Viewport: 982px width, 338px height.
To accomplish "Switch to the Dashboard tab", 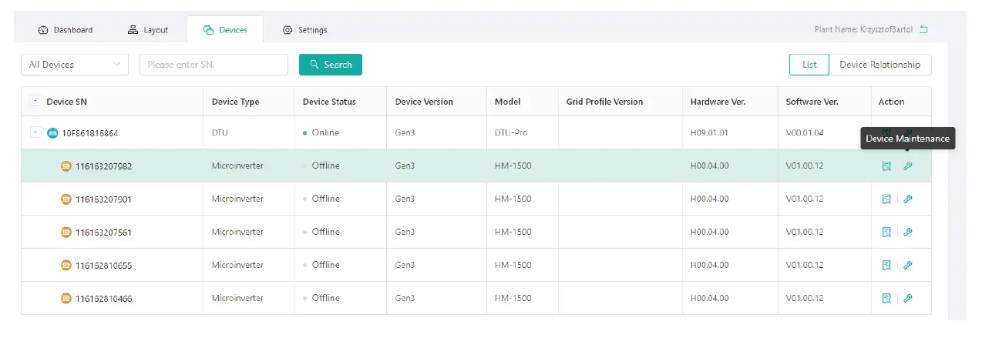I will [x=66, y=30].
